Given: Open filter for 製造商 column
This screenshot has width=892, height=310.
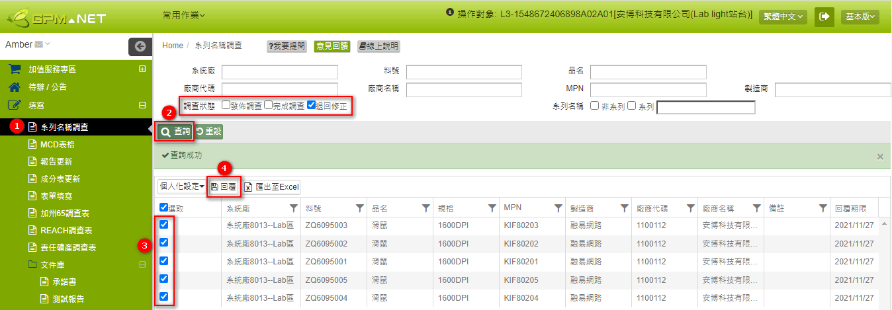Looking at the screenshot, I should [624, 208].
